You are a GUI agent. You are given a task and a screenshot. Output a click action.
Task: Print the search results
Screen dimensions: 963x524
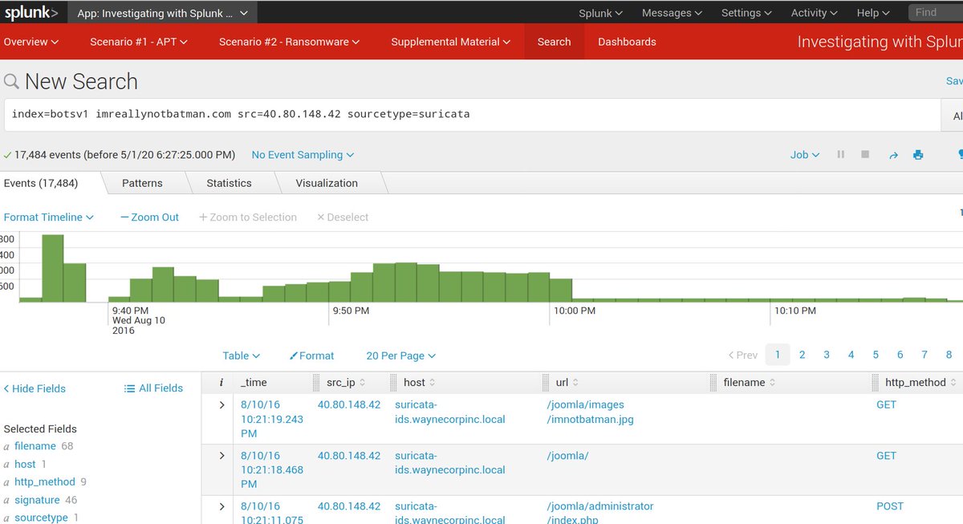pos(918,155)
